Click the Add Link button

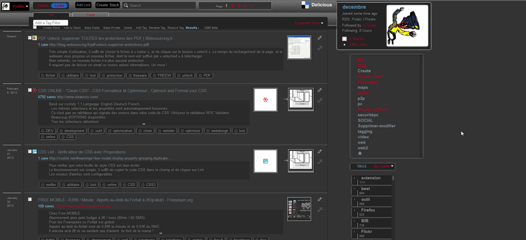pyautogui.click(x=83, y=5)
